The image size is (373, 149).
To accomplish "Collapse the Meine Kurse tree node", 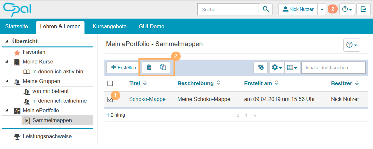I will pos(7,62).
